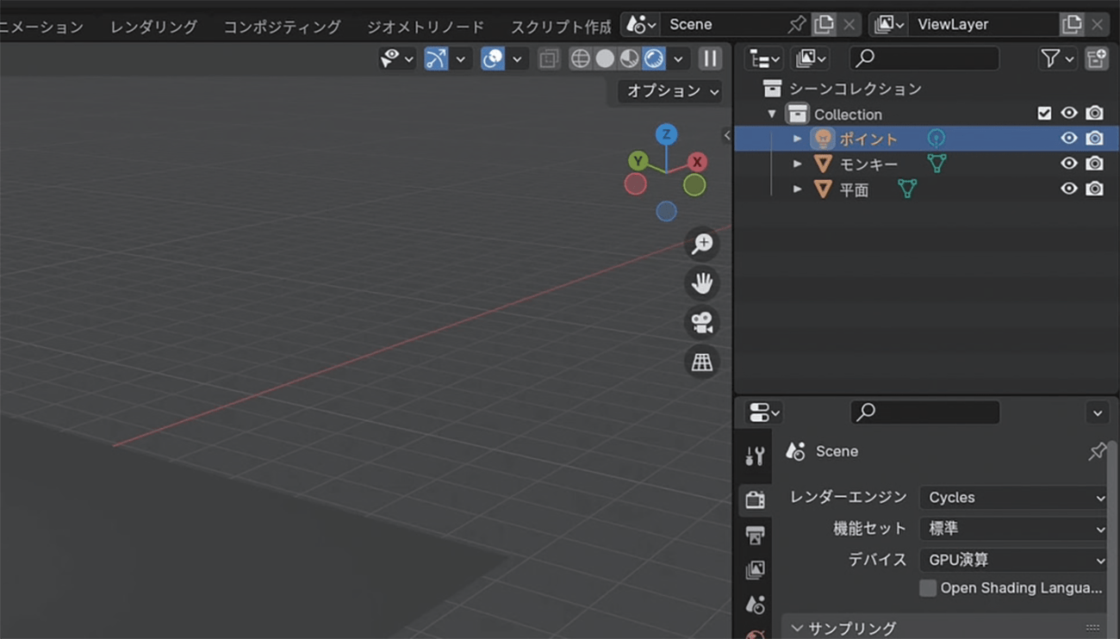Open the scene browse dropdown in top bar
This screenshot has width=1120, height=639.
point(641,24)
